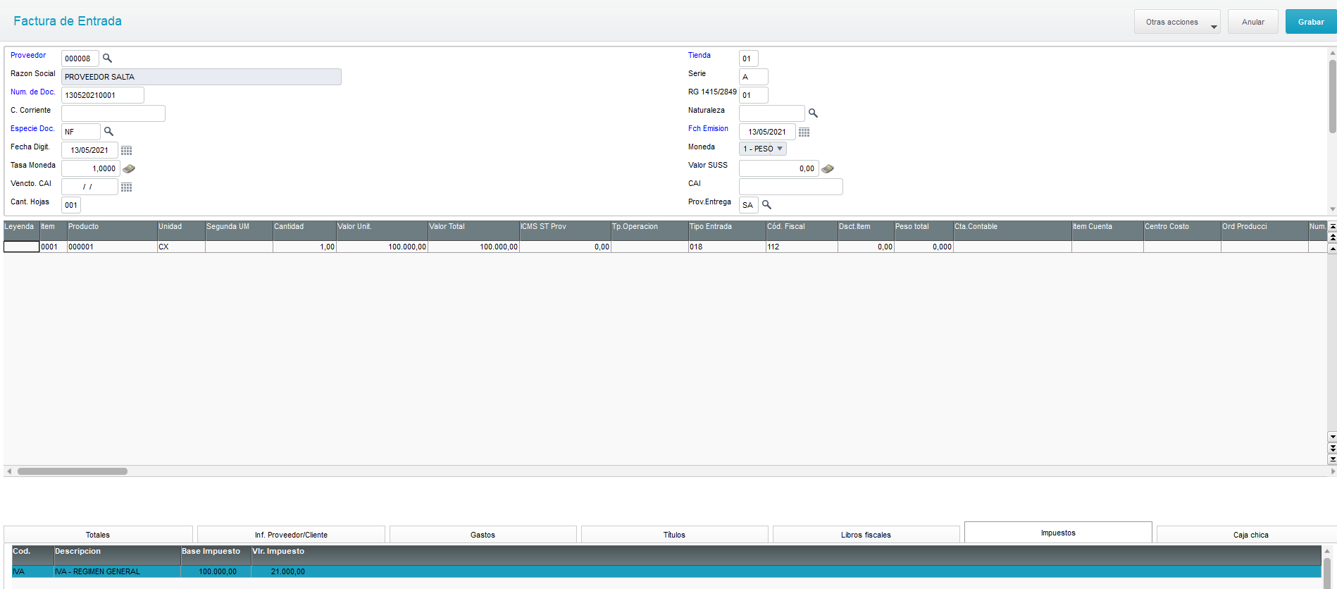1337x589 pixels.
Task: Open the Gastos tab
Action: pyautogui.click(x=483, y=535)
